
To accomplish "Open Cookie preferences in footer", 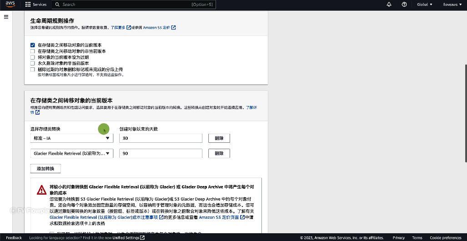I will (446, 237).
